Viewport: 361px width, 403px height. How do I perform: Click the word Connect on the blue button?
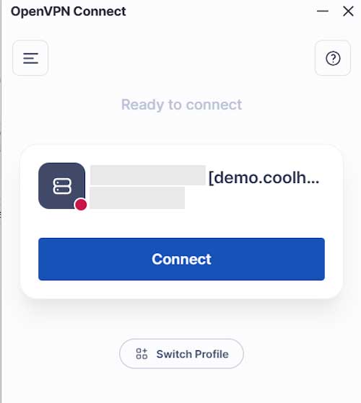[181, 259]
